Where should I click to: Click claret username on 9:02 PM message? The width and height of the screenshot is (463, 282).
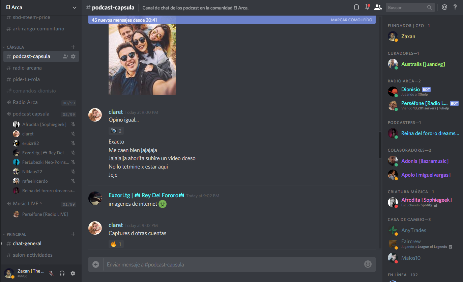pyautogui.click(x=116, y=225)
